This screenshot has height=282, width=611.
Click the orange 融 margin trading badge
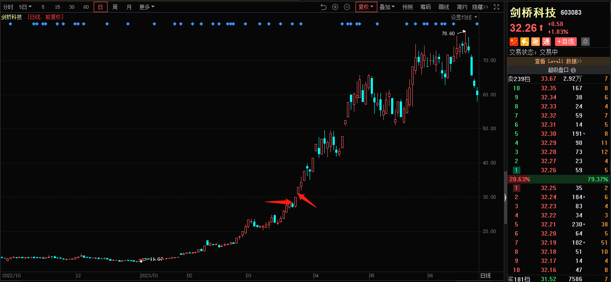click(x=536, y=42)
